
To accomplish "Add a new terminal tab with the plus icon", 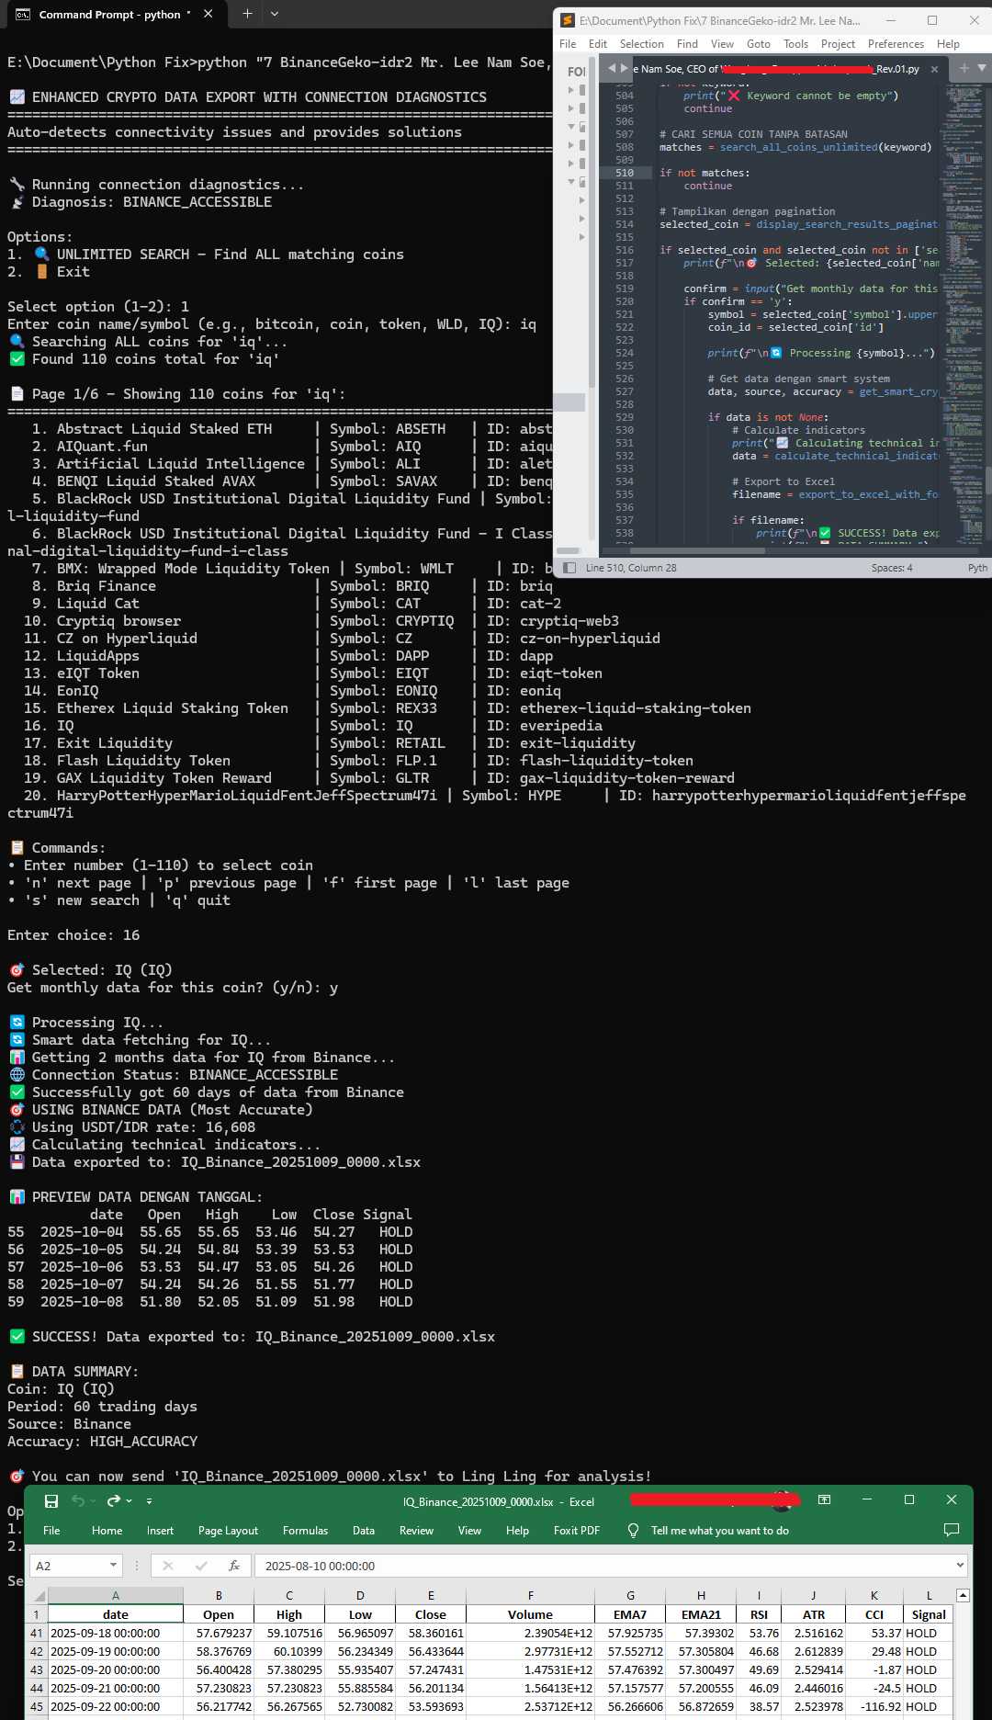I will tap(247, 14).
